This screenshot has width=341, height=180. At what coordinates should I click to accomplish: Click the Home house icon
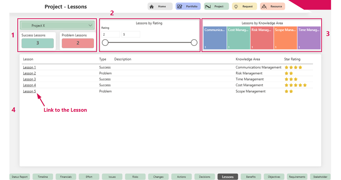(151, 6)
